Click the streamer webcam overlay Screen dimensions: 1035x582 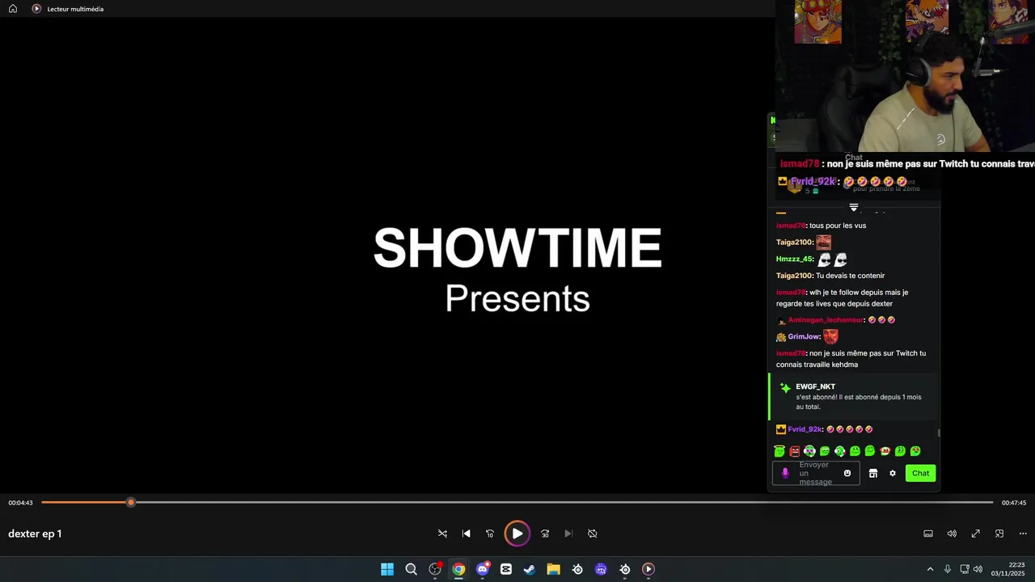coord(905,76)
